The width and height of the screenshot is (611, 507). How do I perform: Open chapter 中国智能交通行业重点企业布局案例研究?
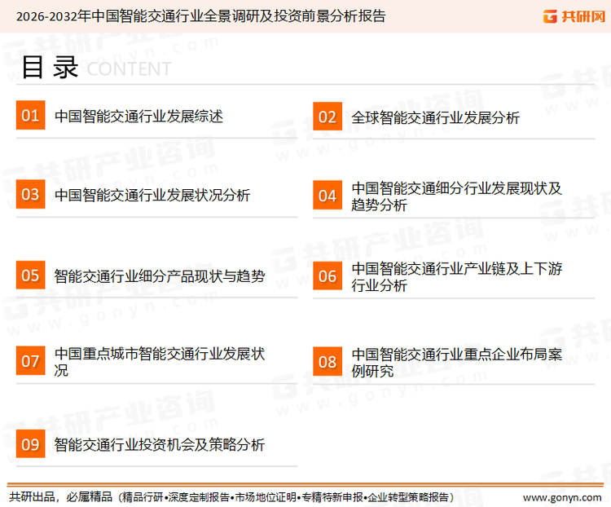tap(456, 362)
